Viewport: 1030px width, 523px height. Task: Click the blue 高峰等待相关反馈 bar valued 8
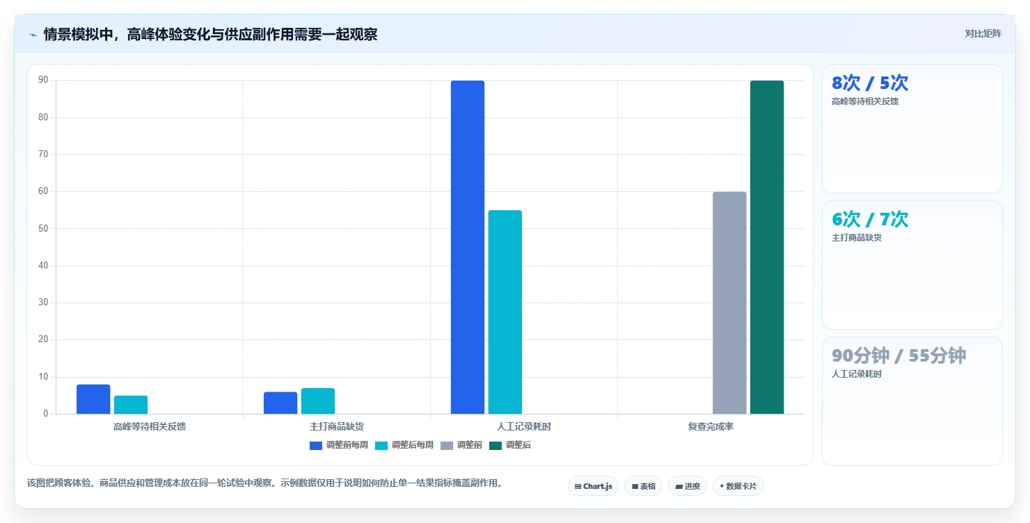[93, 399]
